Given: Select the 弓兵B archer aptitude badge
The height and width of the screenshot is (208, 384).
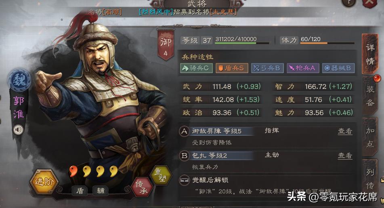Looking at the screenshot, I should click(267, 68).
